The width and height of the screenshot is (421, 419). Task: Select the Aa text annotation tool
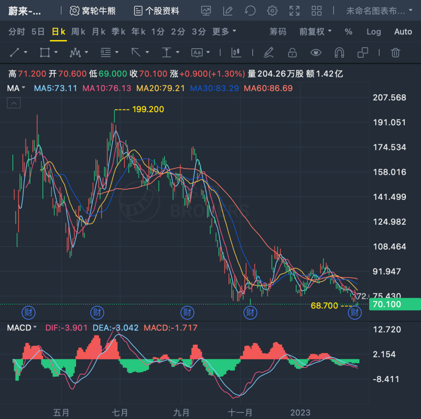(x=197, y=53)
